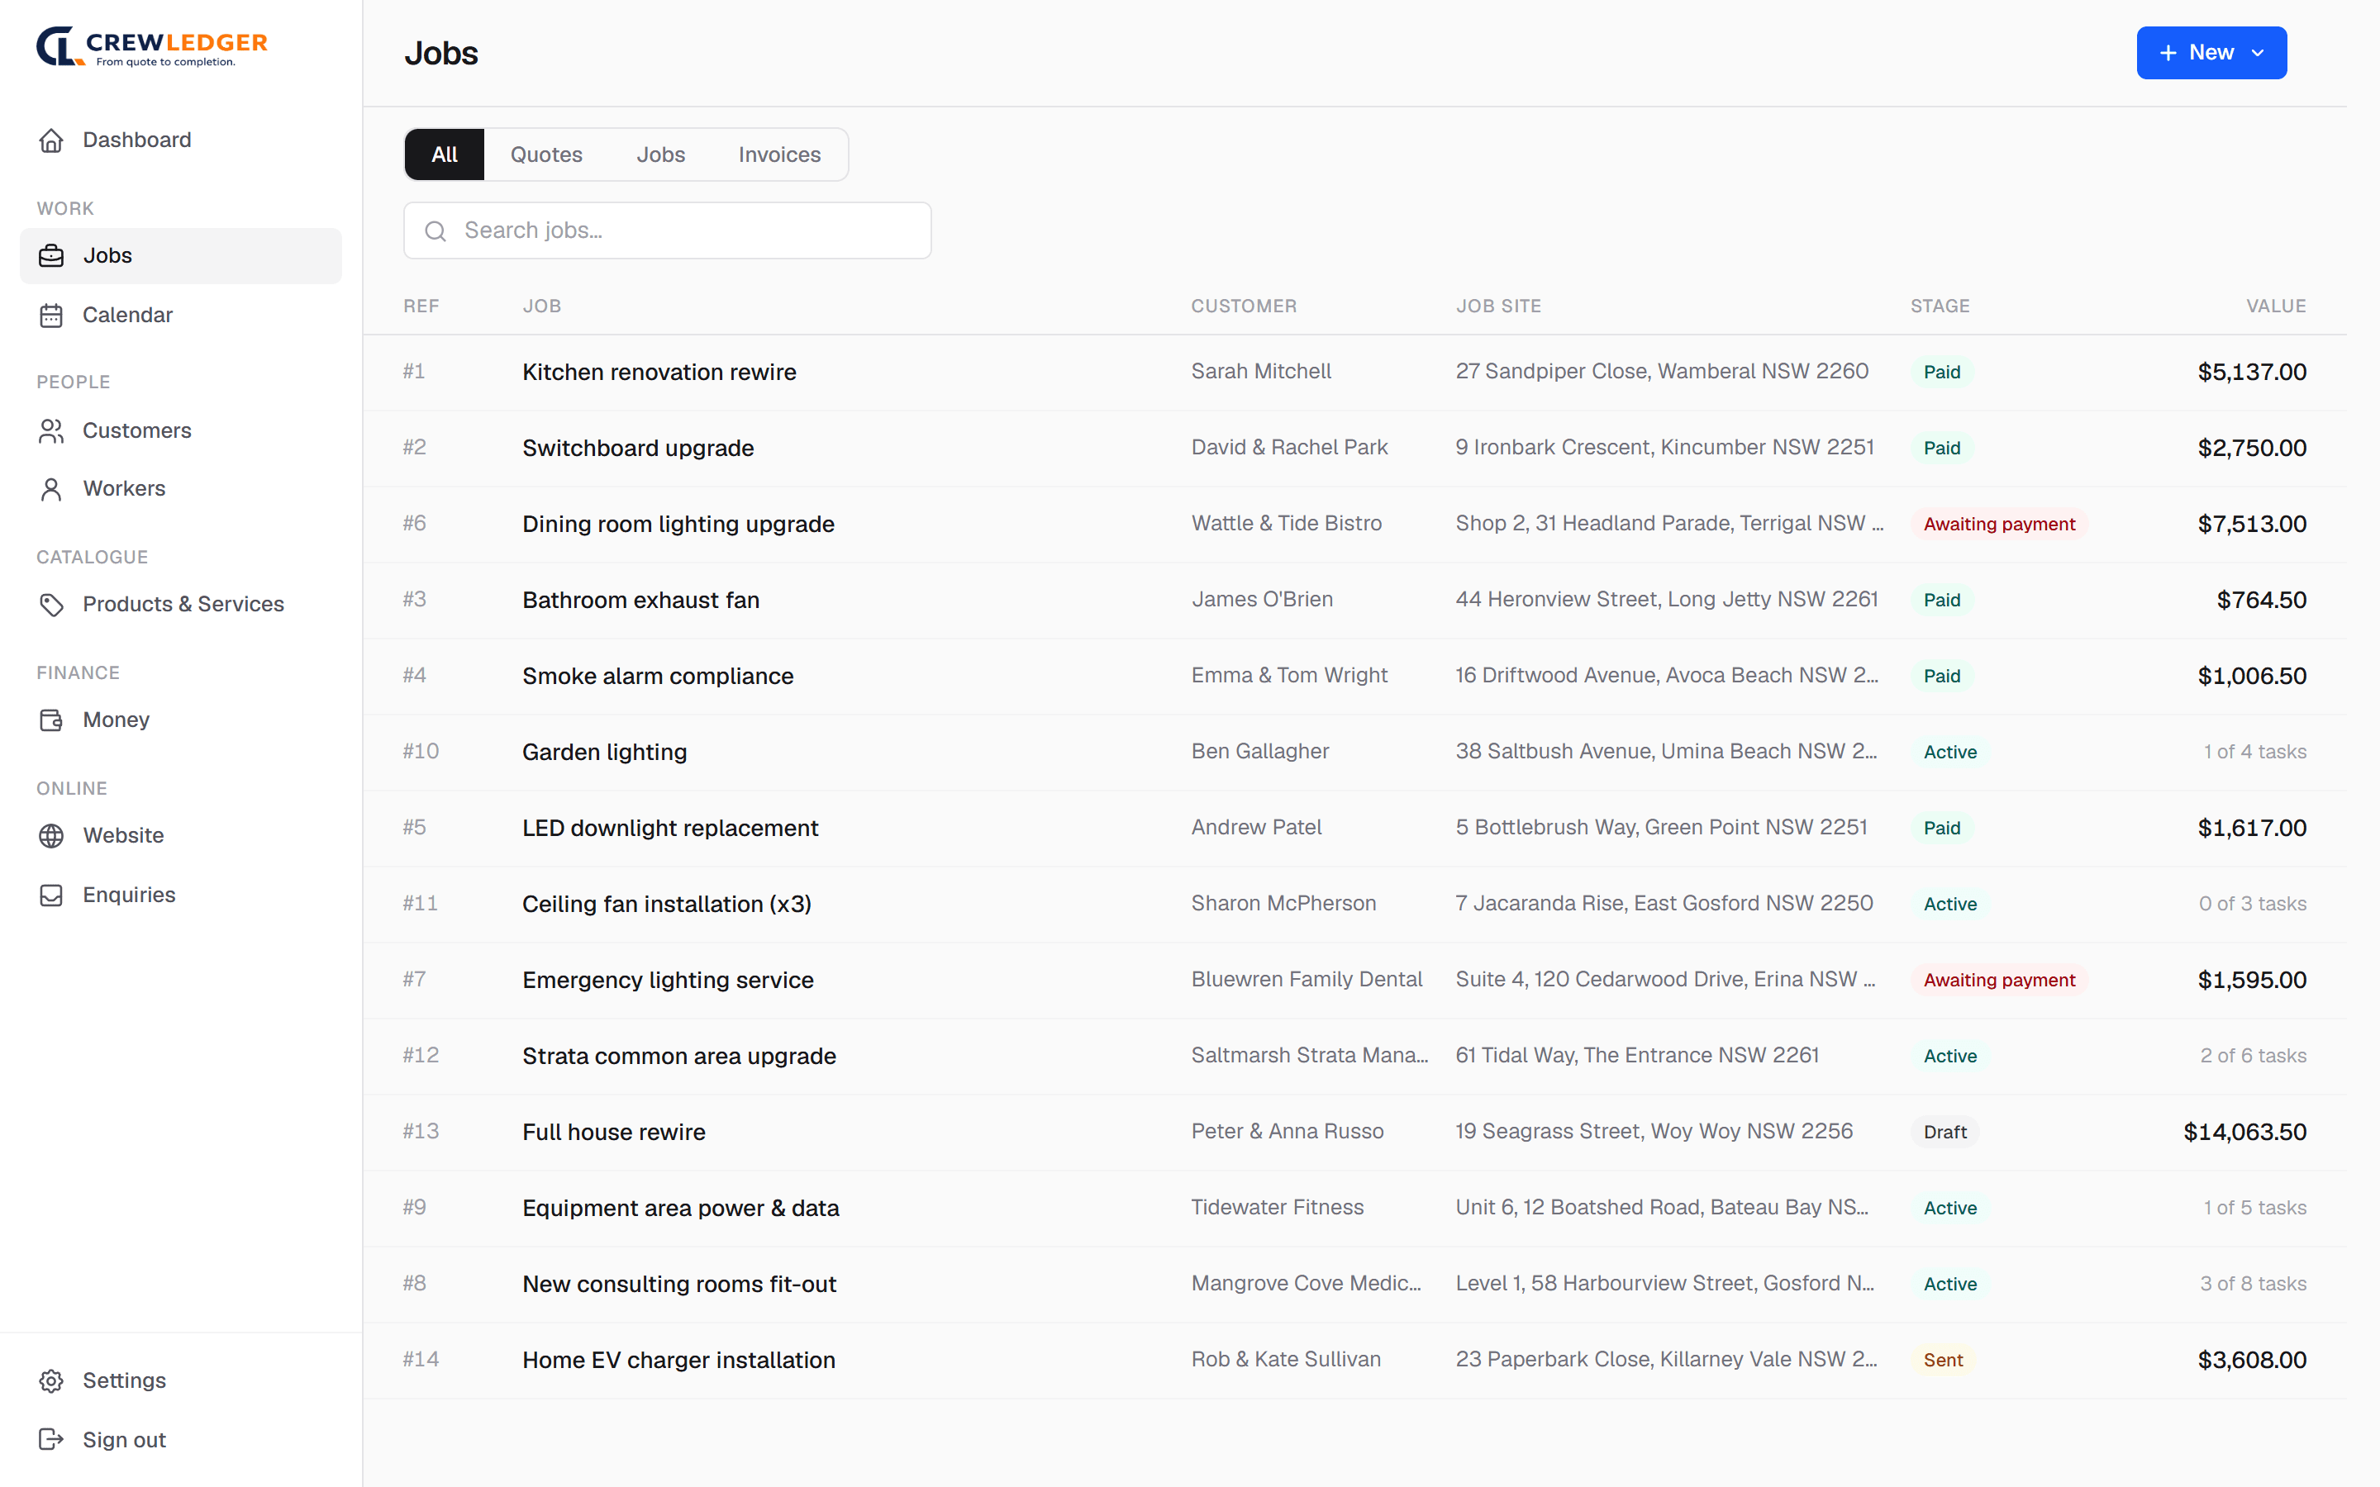Expand the New button chevron
The height and width of the screenshot is (1487, 2380).
point(2258,53)
